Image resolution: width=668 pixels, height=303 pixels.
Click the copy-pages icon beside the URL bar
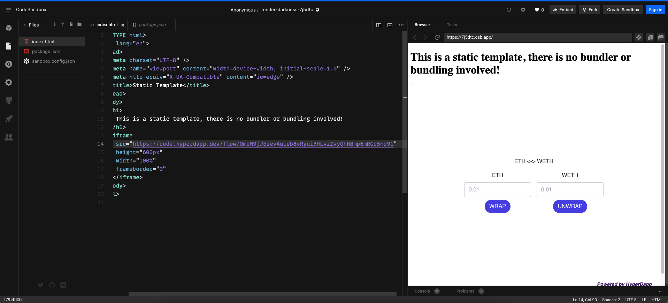tap(650, 37)
